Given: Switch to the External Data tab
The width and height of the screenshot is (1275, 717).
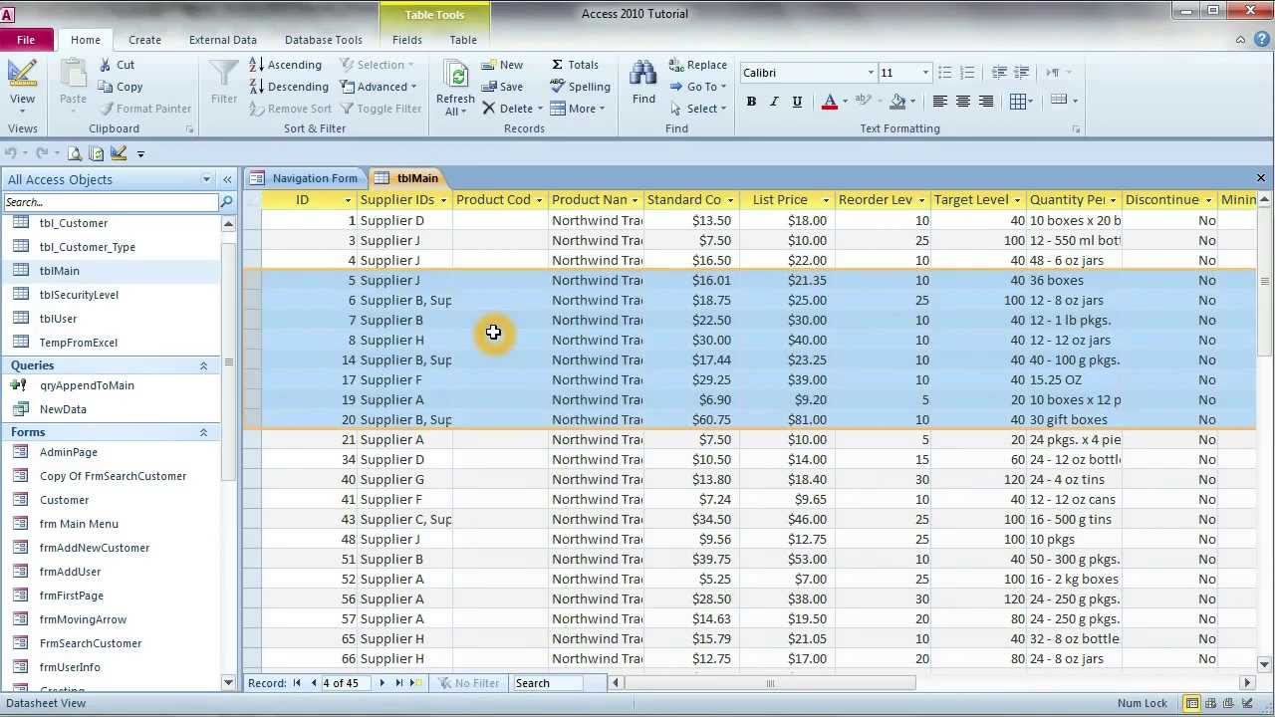Looking at the screenshot, I should coord(223,40).
